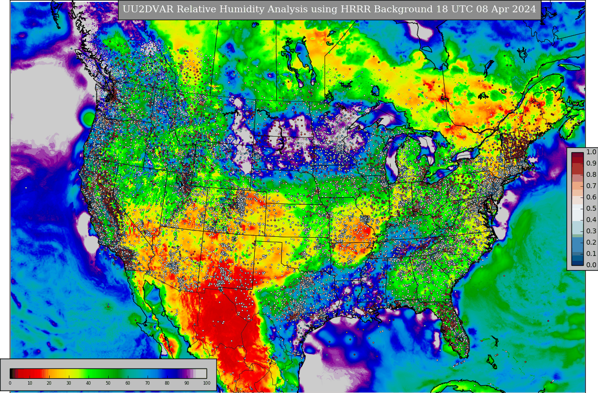Click the '0.0' label on right colorbar
The height and width of the screenshot is (393, 598).
click(591, 265)
